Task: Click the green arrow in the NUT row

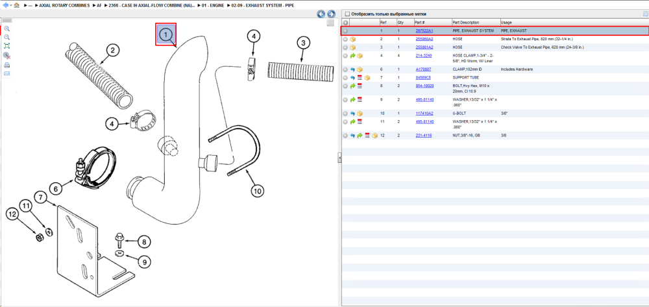Action: coord(360,135)
